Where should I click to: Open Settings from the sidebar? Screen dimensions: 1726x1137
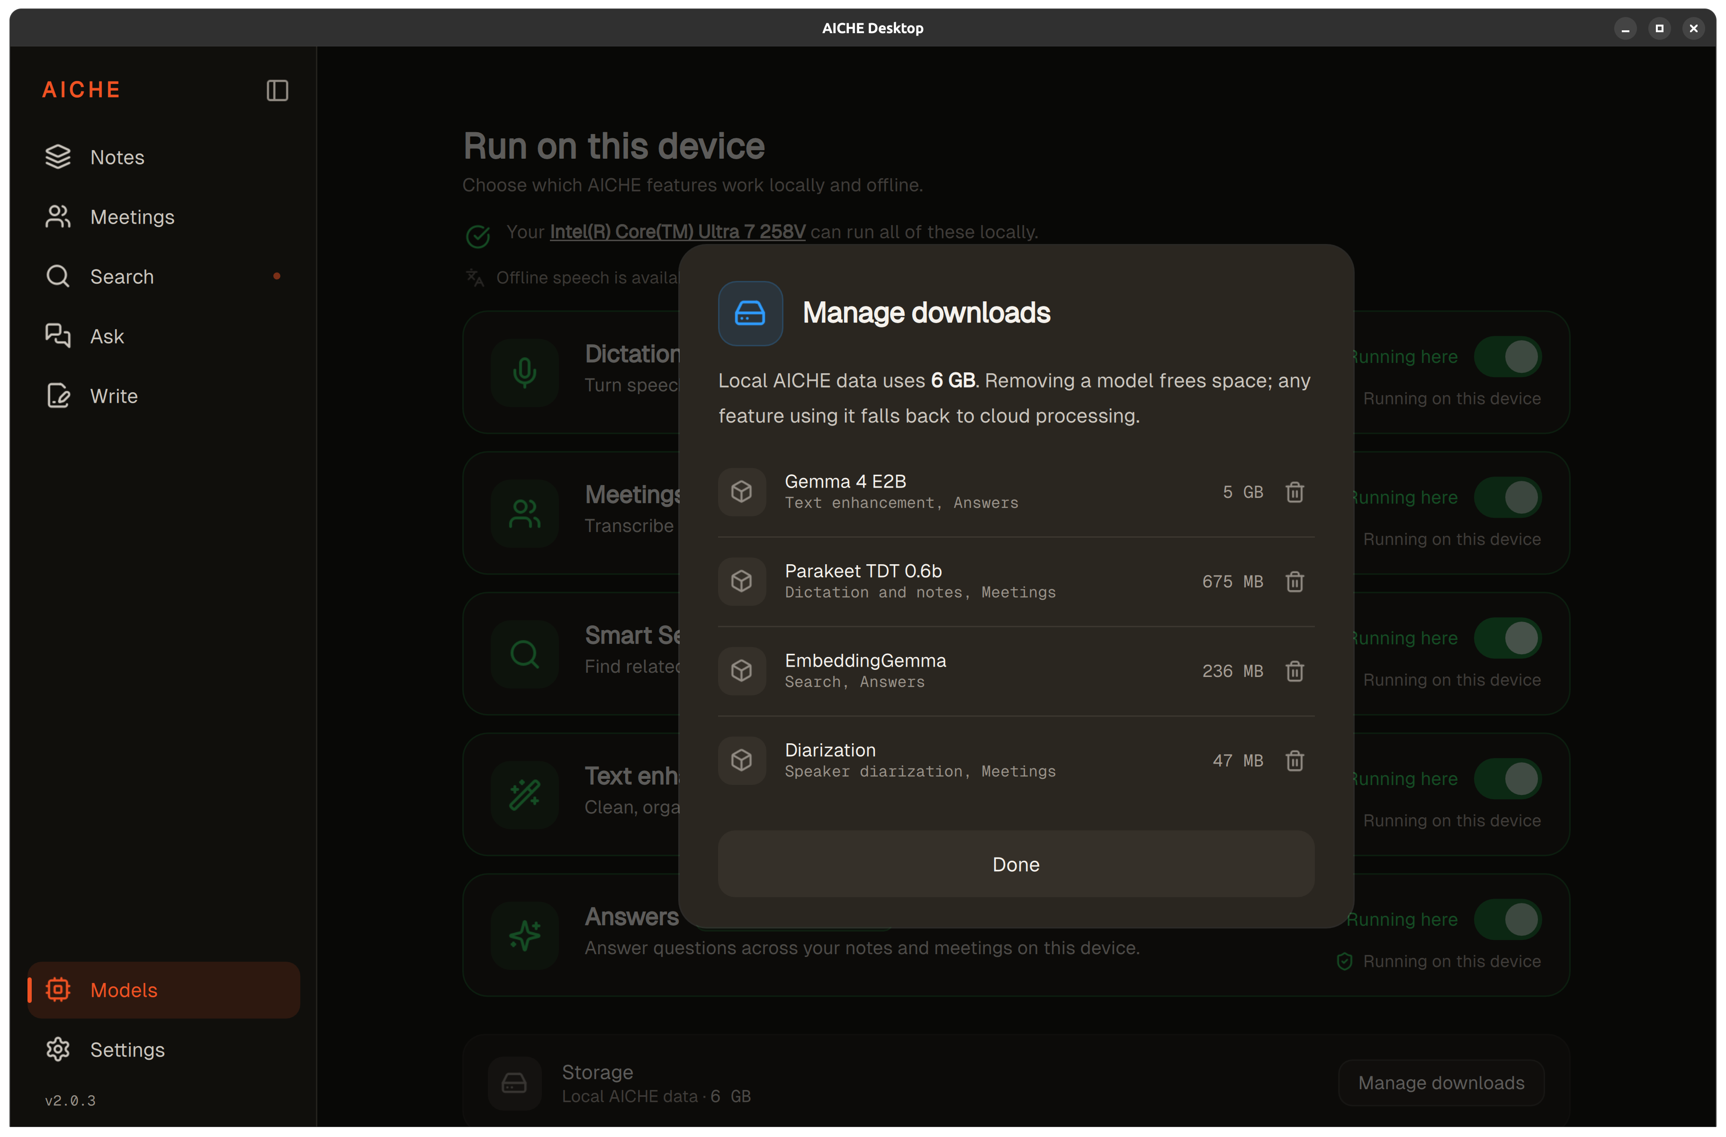164,1050
